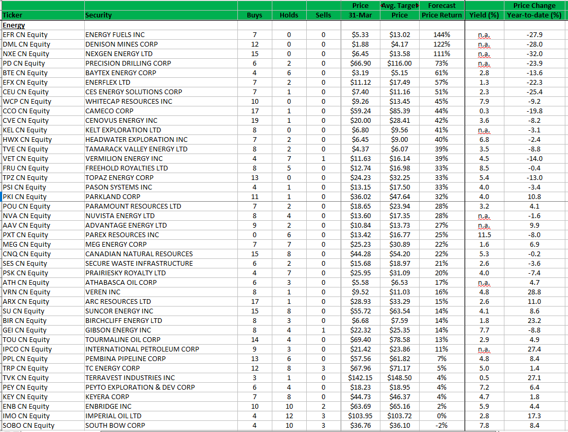The height and width of the screenshot is (432, 568).
Task: Select the PARAMOUNT RESOURCES LTD cell
Action: pos(161,206)
